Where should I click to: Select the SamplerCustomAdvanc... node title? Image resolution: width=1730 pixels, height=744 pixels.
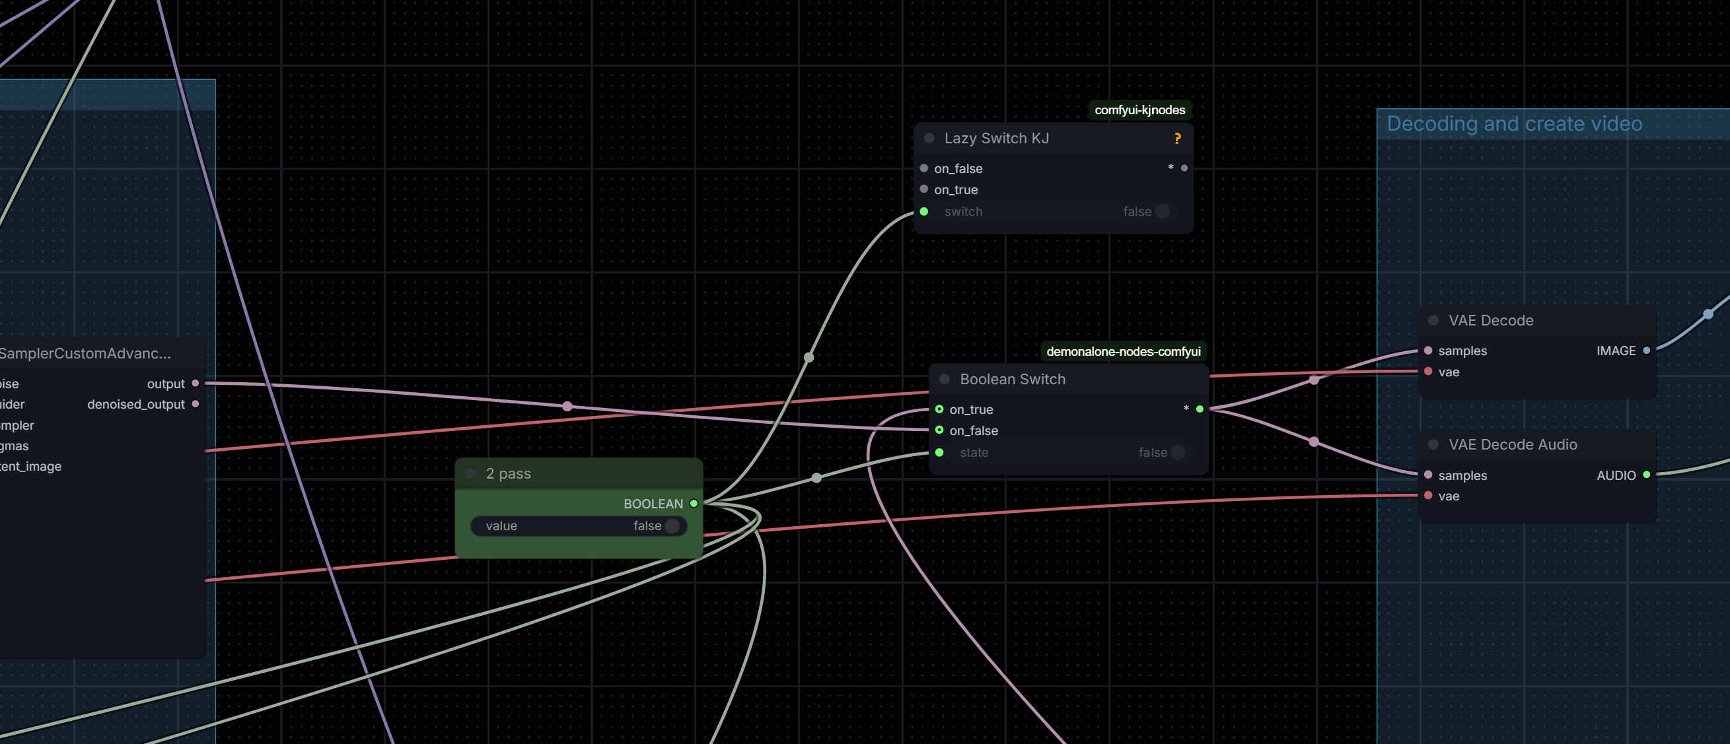tap(85, 353)
